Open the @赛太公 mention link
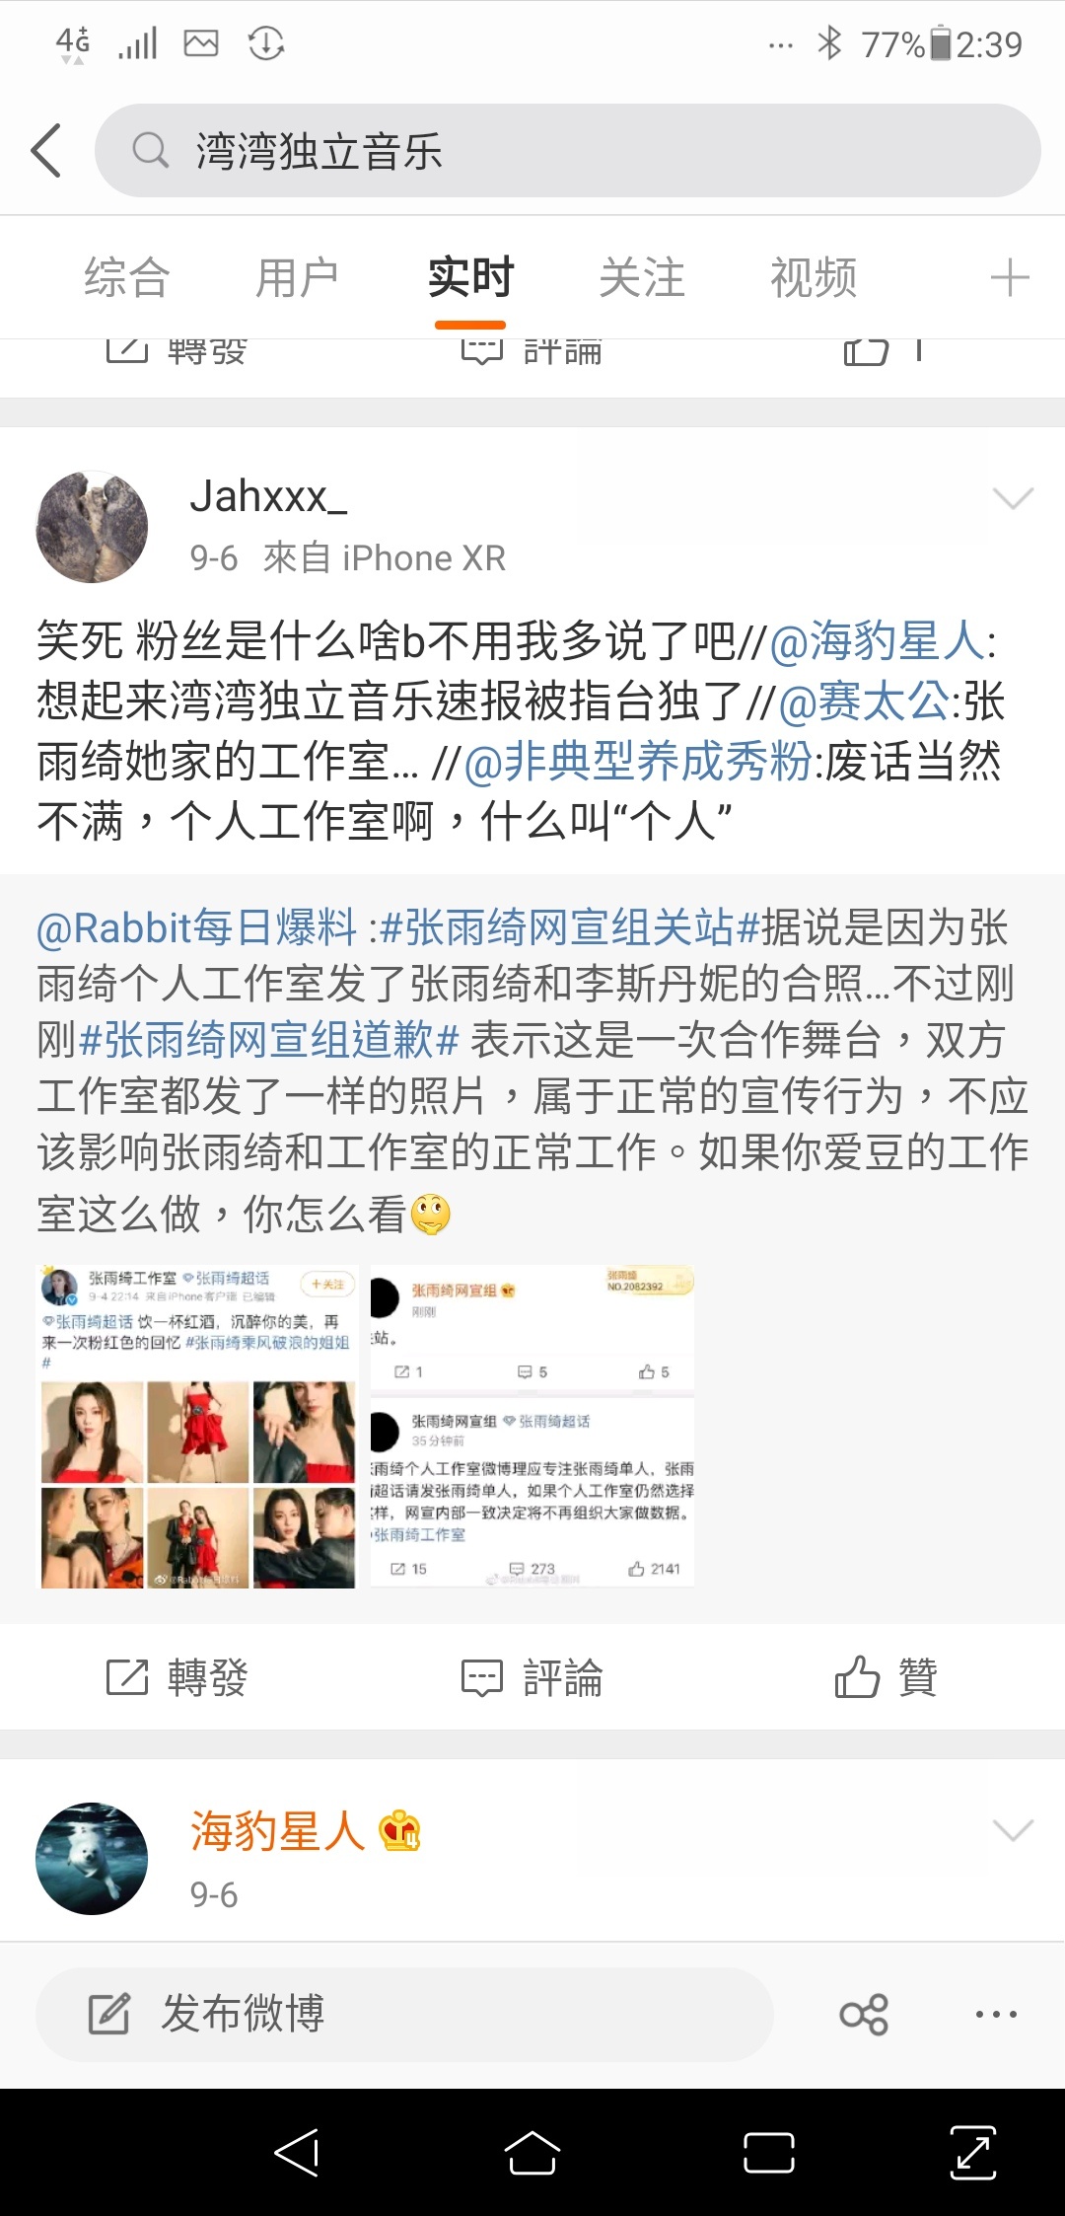Viewport: 1065px width, 2216px height. tap(864, 702)
